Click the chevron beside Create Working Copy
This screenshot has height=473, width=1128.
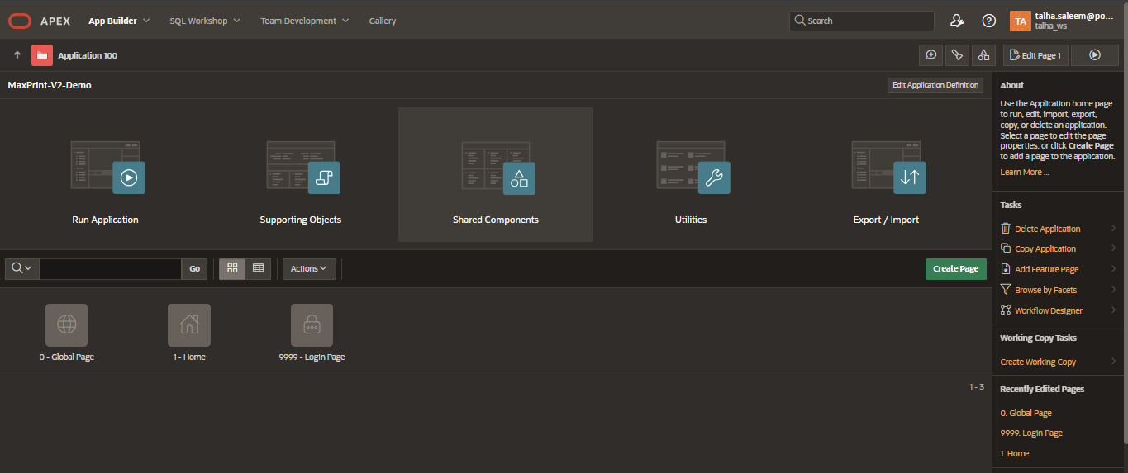pos(1114,362)
